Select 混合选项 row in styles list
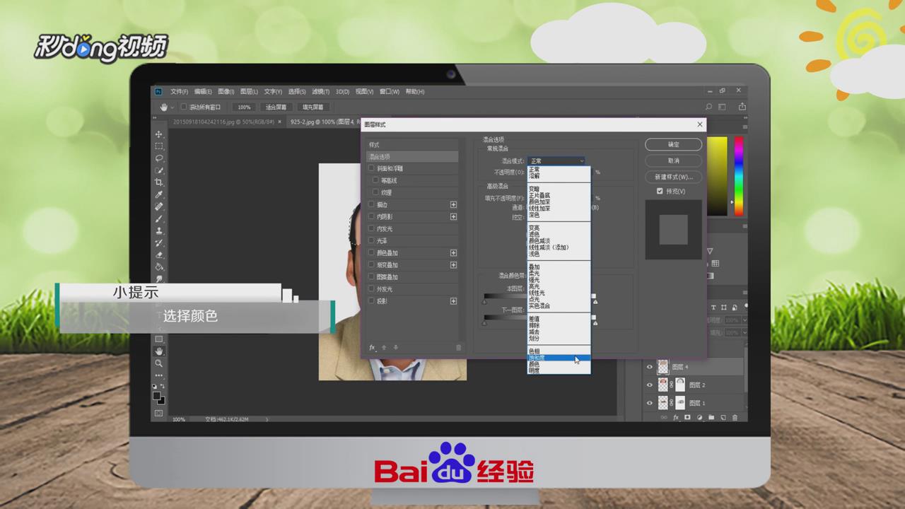Screen dimensions: 905x509 (412, 156)
